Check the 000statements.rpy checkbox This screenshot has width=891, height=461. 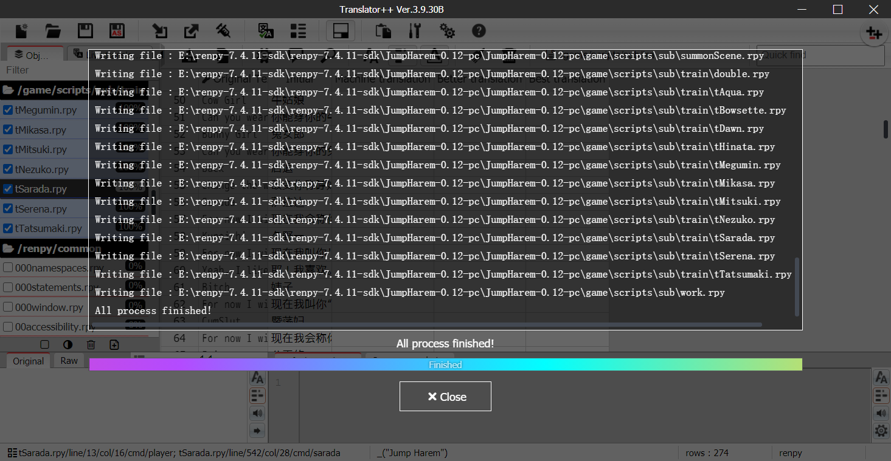[8, 287]
